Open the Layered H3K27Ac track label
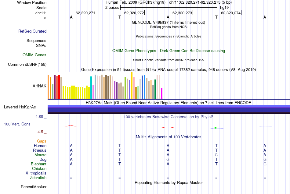 coord(20,107)
